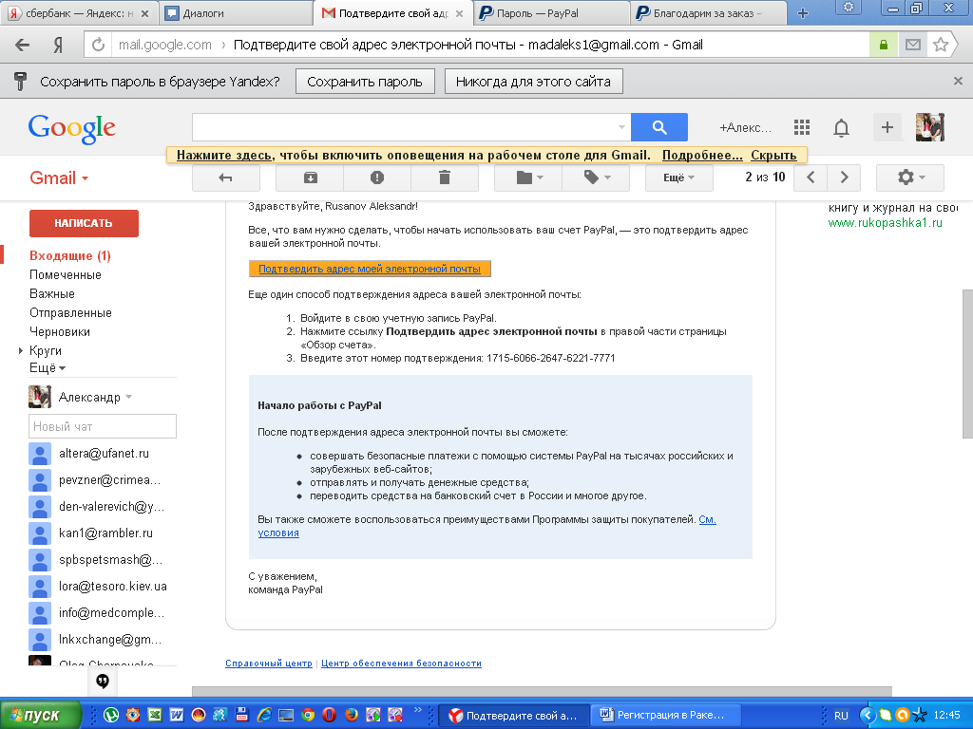Screen dimensions: 973x729
Task: Open chat with altera@ufanet.ru
Action: point(103,453)
